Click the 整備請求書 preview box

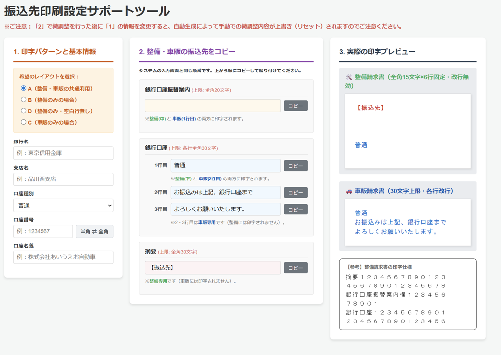408,131
